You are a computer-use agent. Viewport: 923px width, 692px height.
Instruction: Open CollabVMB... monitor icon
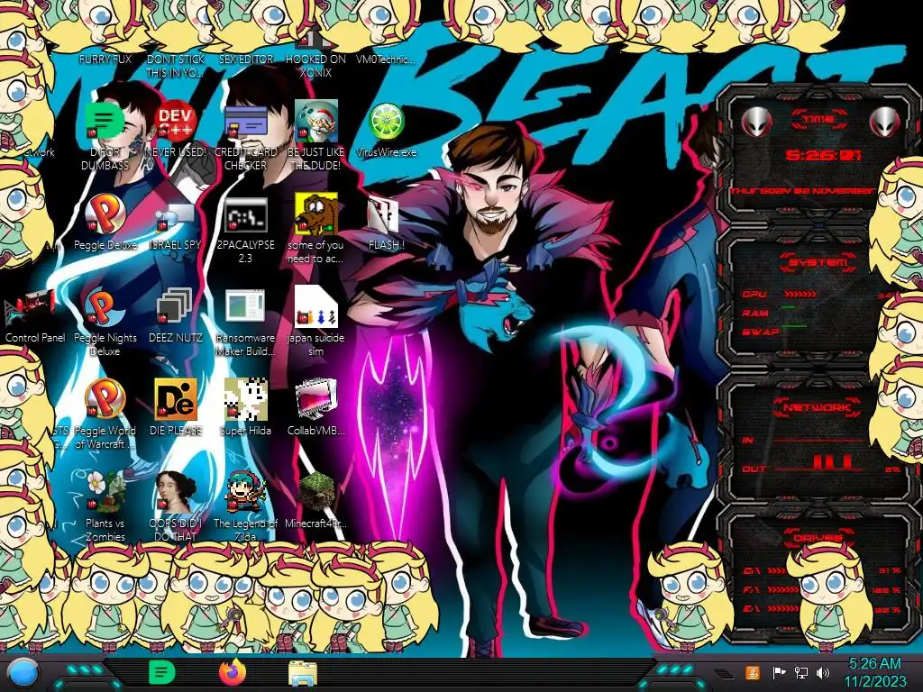[316, 399]
